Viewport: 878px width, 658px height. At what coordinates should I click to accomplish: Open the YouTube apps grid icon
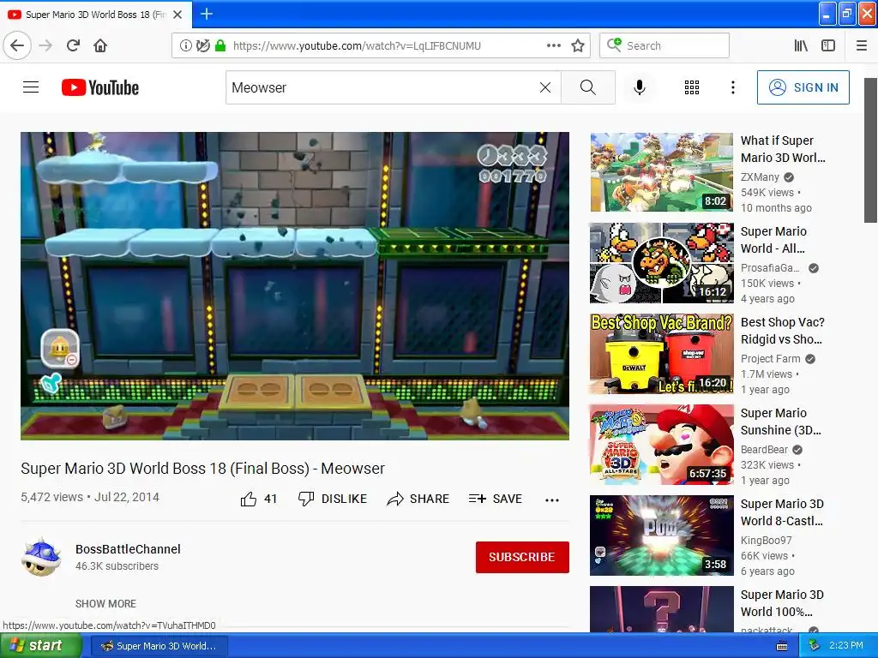click(692, 87)
